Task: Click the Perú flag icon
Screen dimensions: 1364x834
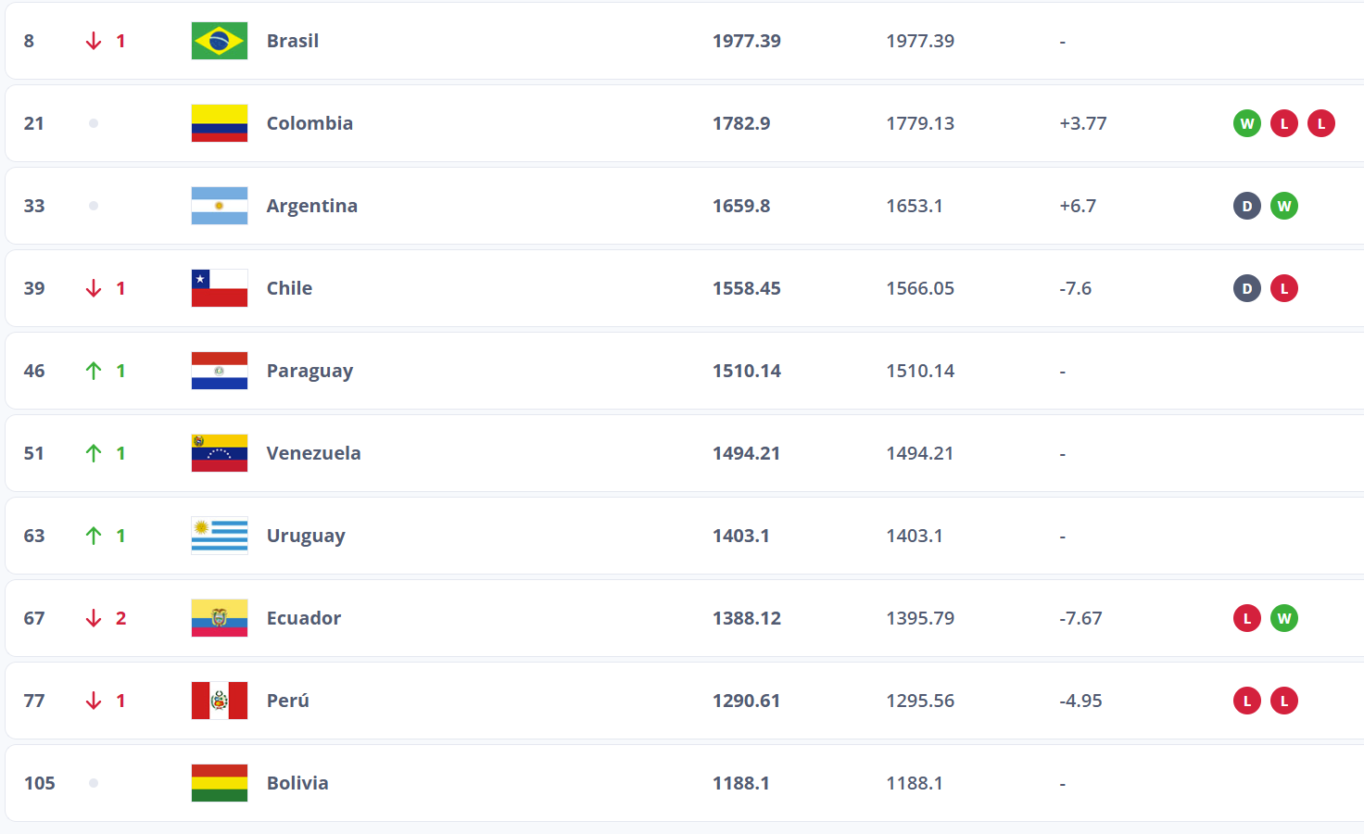Action: pos(220,701)
